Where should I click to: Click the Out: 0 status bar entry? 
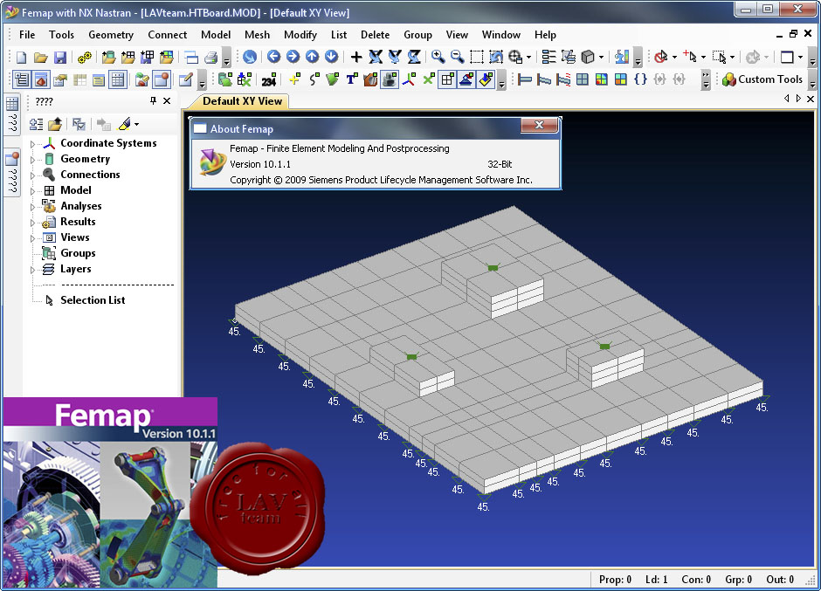(x=780, y=580)
